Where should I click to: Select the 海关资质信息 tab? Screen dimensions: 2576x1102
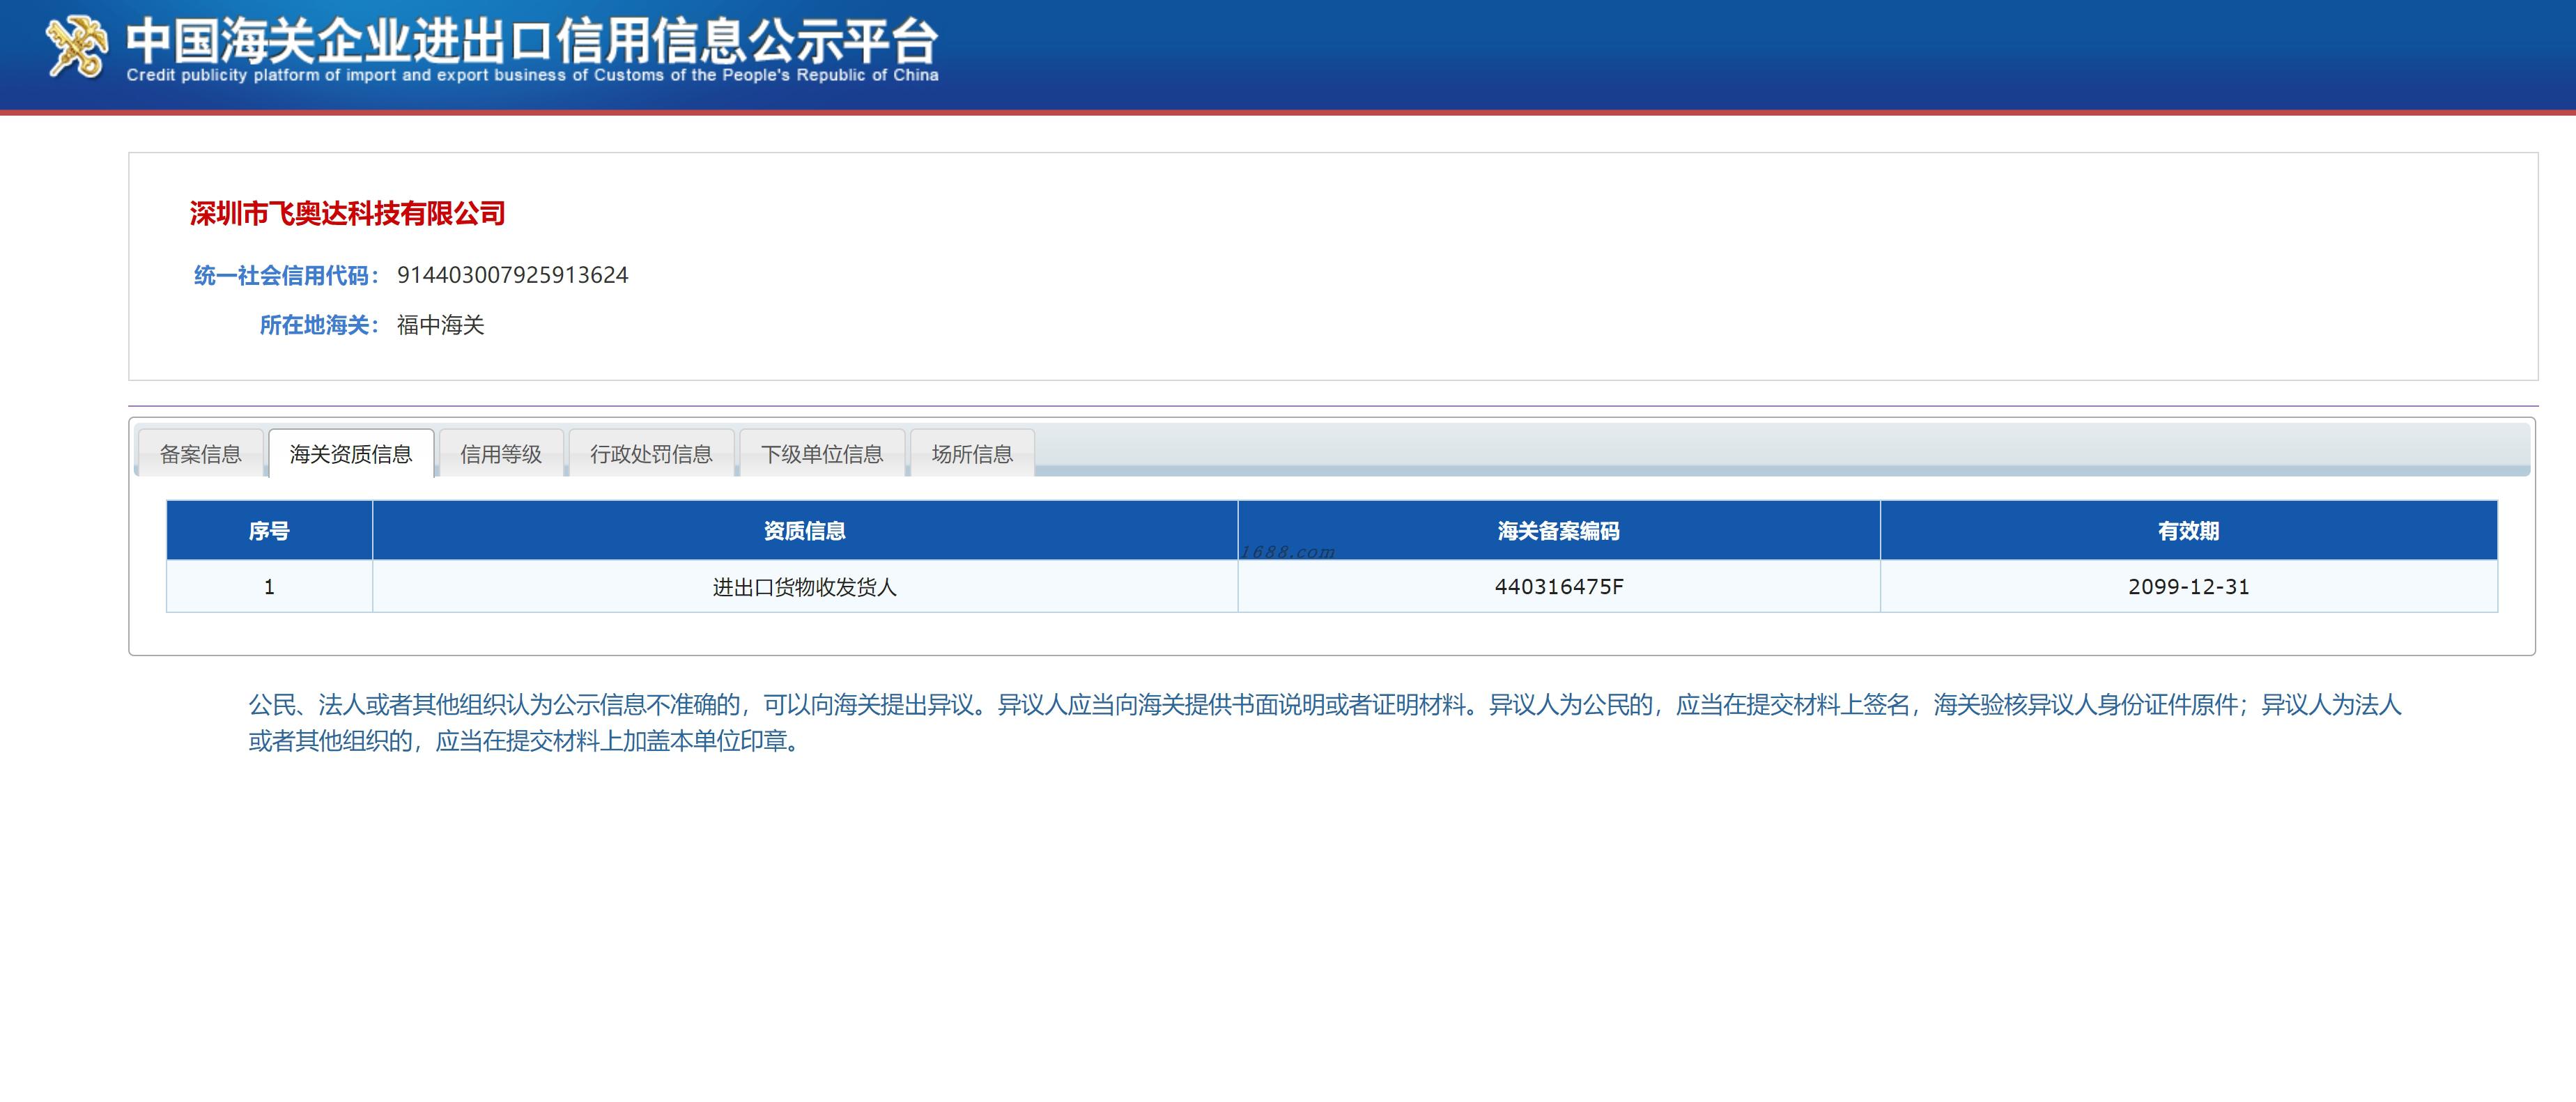pyautogui.click(x=351, y=454)
